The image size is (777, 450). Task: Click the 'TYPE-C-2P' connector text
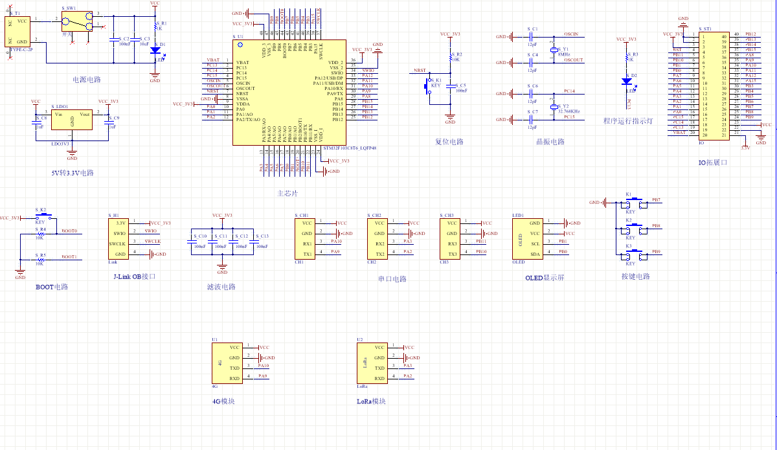pyautogui.click(x=21, y=49)
